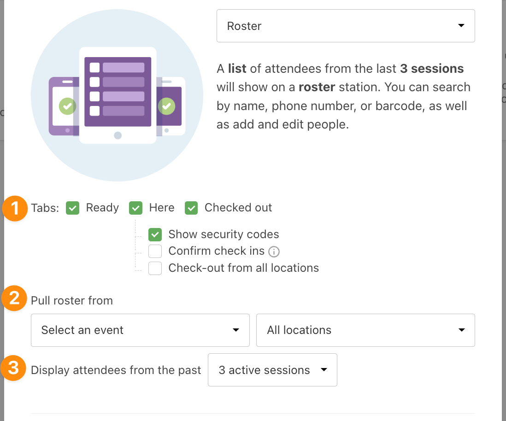Click the green checkmark on left phone illustration
The width and height of the screenshot is (506, 421).
click(x=67, y=106)
